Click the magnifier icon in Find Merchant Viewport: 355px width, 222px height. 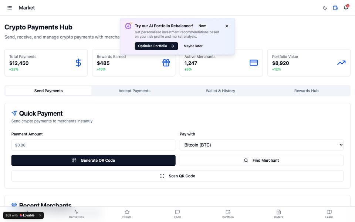(246, 160)
